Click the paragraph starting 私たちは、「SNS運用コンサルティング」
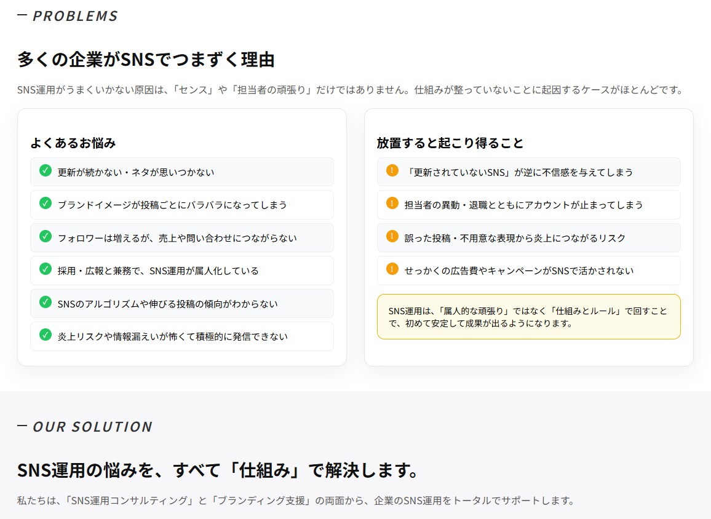This screenshot has width=711, height=519. click(296, 501)
